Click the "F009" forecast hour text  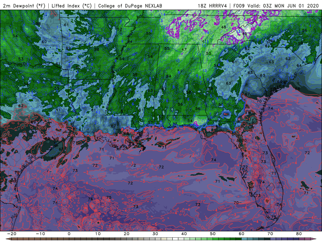[x=239, y=6]
